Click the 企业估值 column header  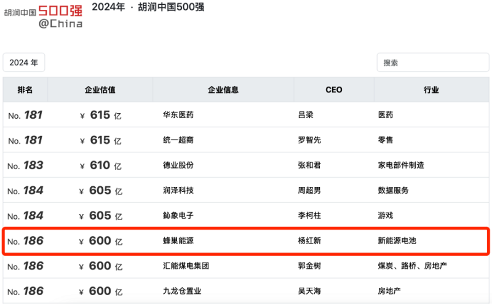coord(100,90)
